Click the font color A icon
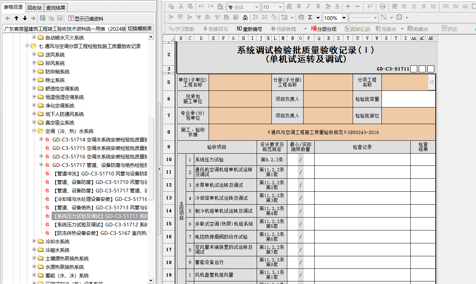The height and width of the screenshot is (284, 476). [x=337, y=7]
